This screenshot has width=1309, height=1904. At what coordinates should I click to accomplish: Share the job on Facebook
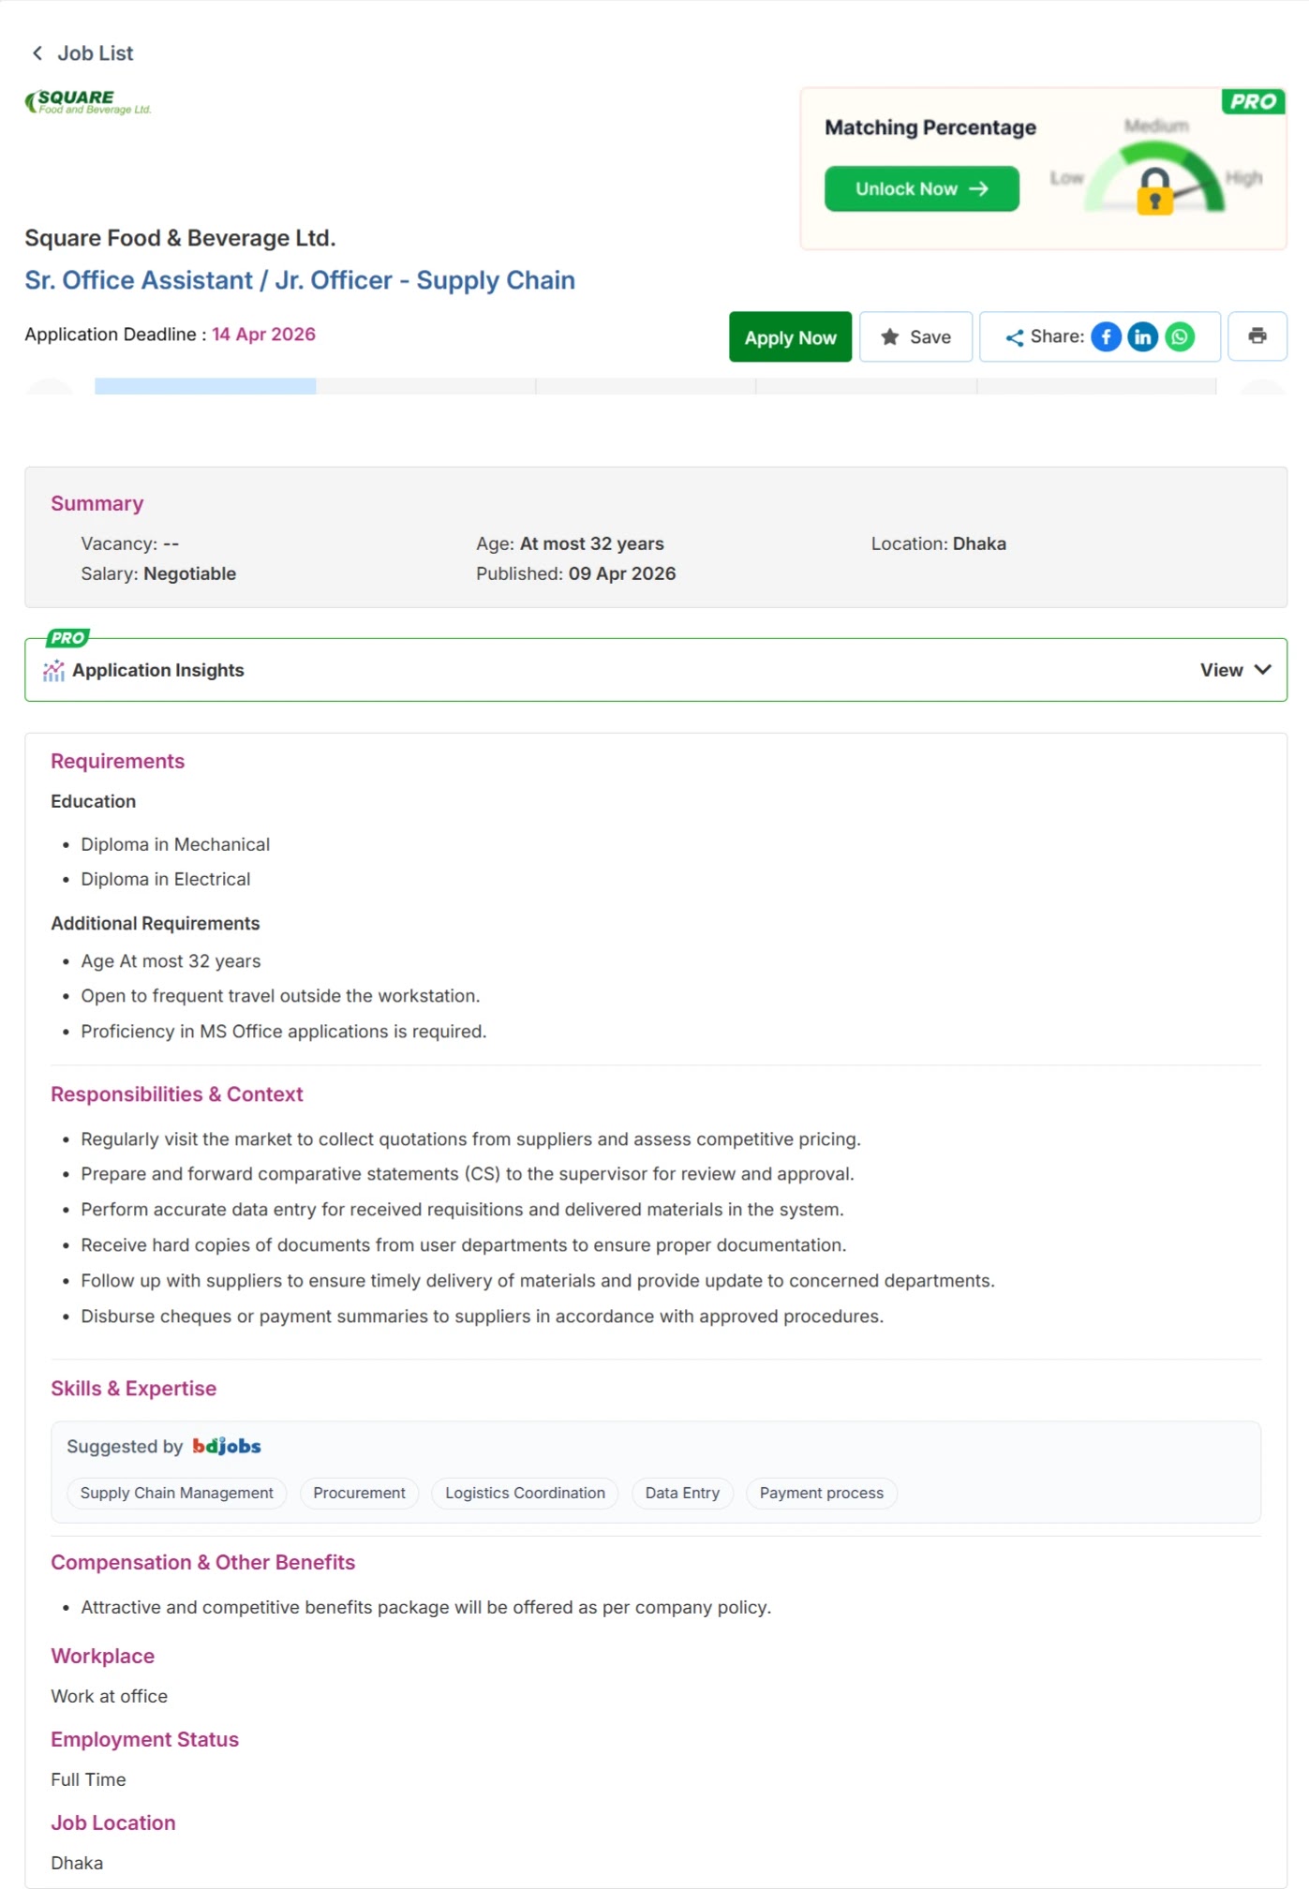1106,336
